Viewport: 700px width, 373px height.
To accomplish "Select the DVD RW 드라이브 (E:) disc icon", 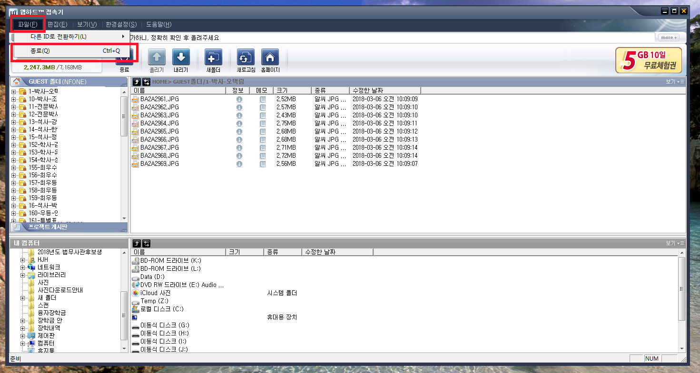I will click(x=136, y=285).
